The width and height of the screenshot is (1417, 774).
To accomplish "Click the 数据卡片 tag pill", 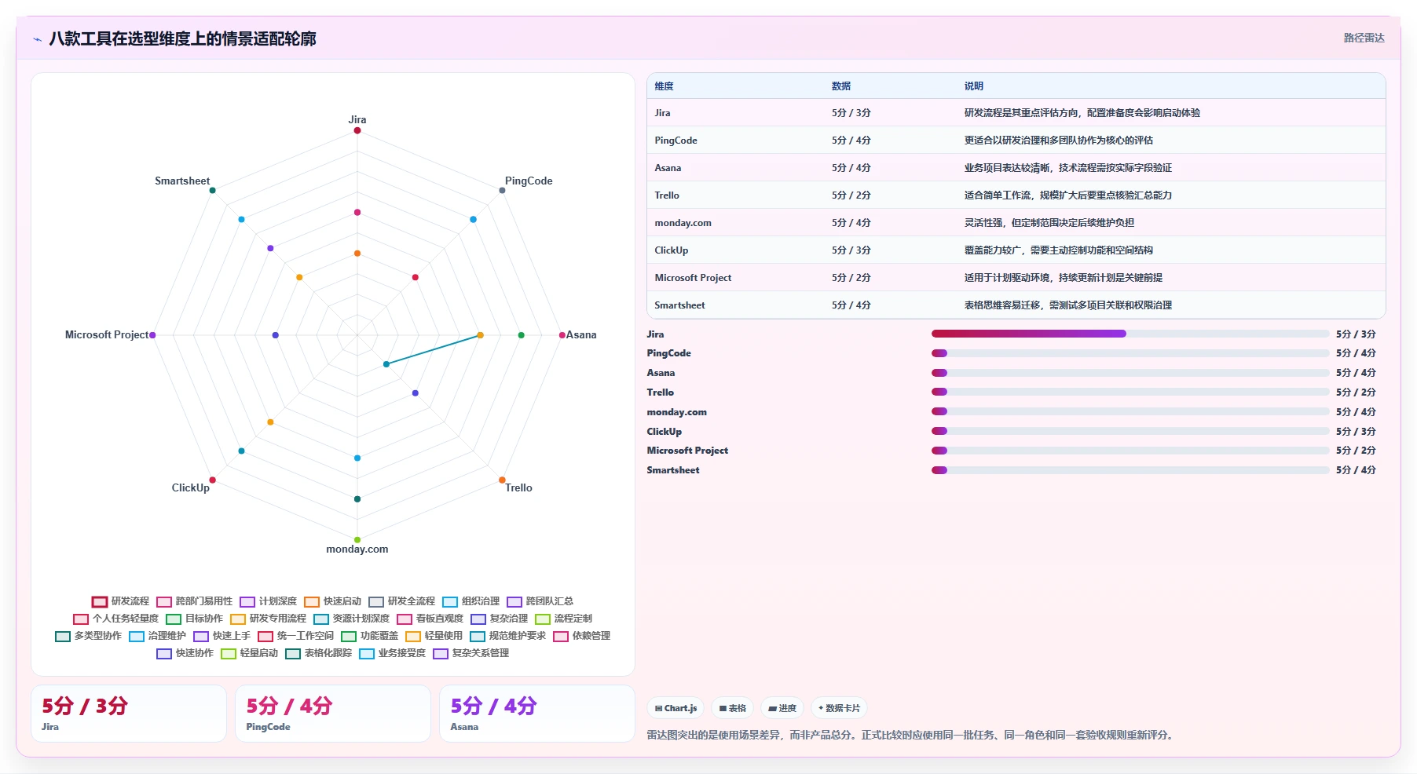I will [x=839, y=708].
